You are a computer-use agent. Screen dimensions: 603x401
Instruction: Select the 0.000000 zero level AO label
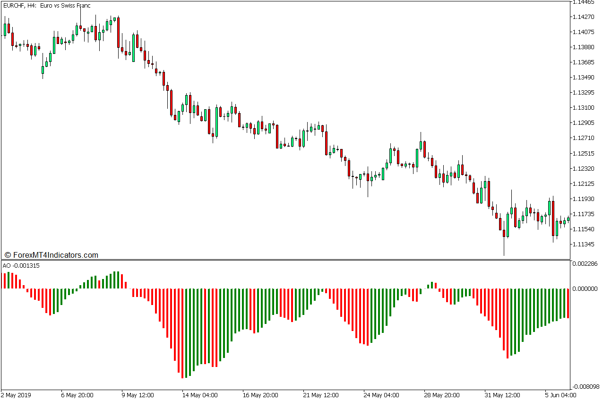point(585,288)
